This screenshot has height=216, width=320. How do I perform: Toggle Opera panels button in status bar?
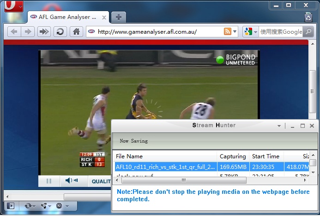(x=11, y=206)
